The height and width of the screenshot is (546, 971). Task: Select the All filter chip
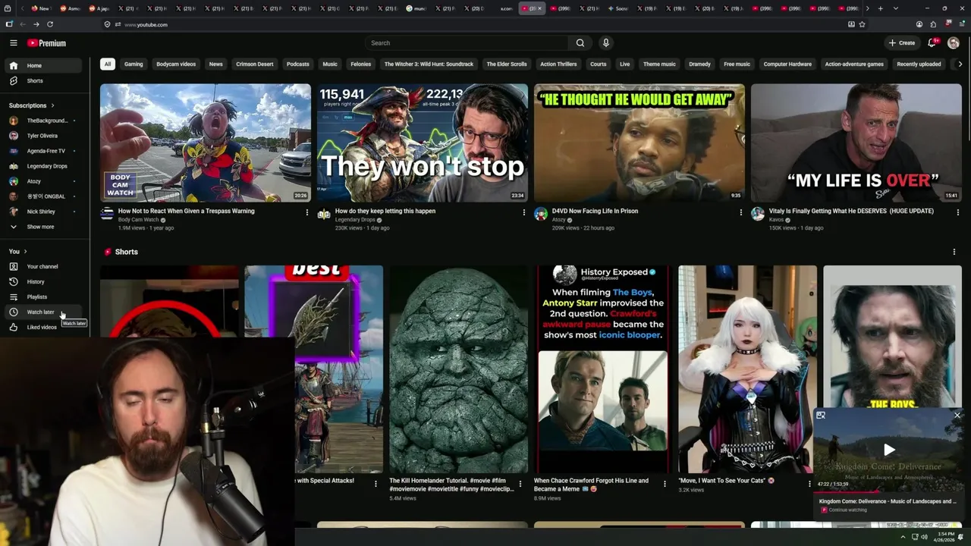pyautogui.click(x=108, y=64)
